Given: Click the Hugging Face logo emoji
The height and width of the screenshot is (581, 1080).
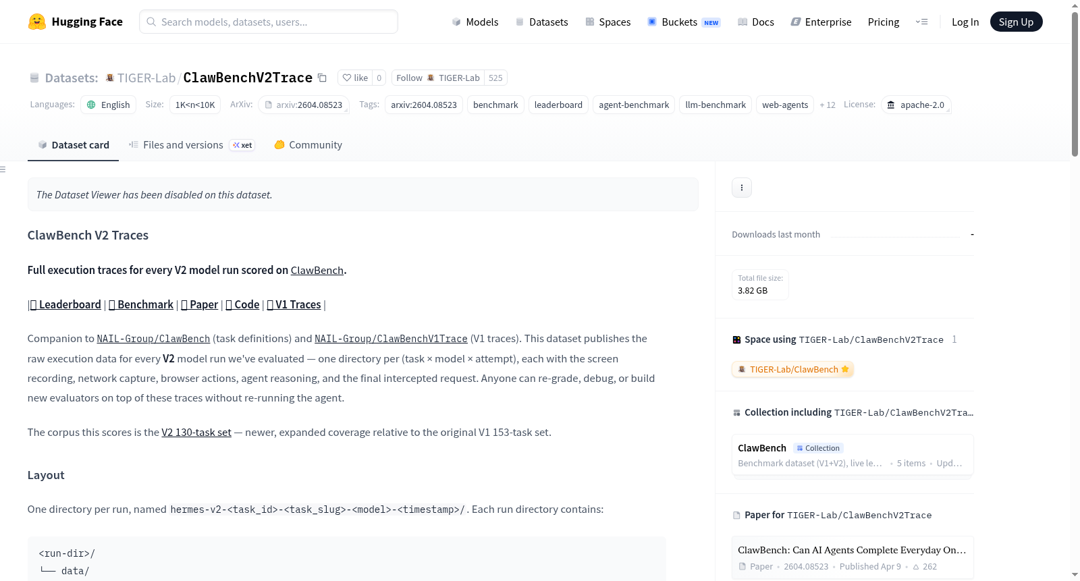Looking at the screenshot, I should (37, 22).
